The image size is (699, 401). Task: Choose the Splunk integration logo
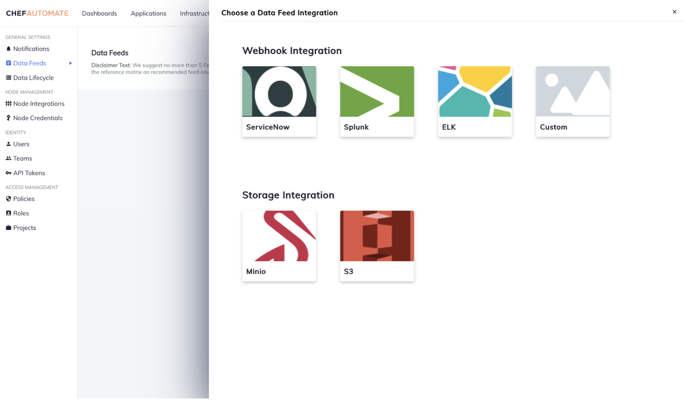tap(377, 91)
